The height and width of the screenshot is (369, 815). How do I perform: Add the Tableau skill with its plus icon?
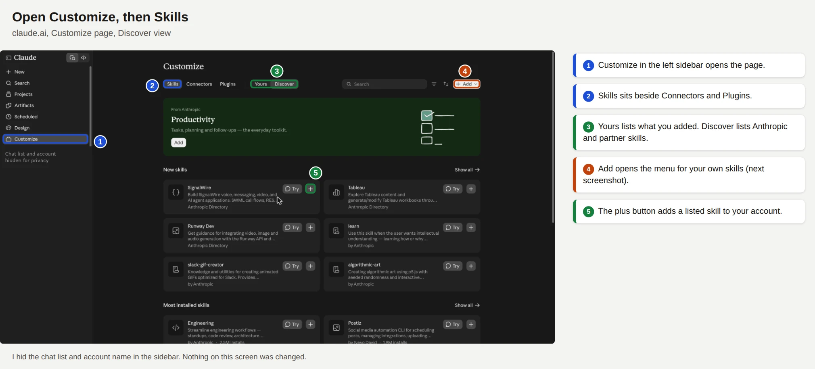point(471,189)
